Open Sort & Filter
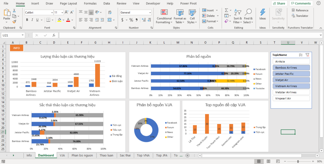This screenshot has height=164, width=324. (x=238, y=16)
